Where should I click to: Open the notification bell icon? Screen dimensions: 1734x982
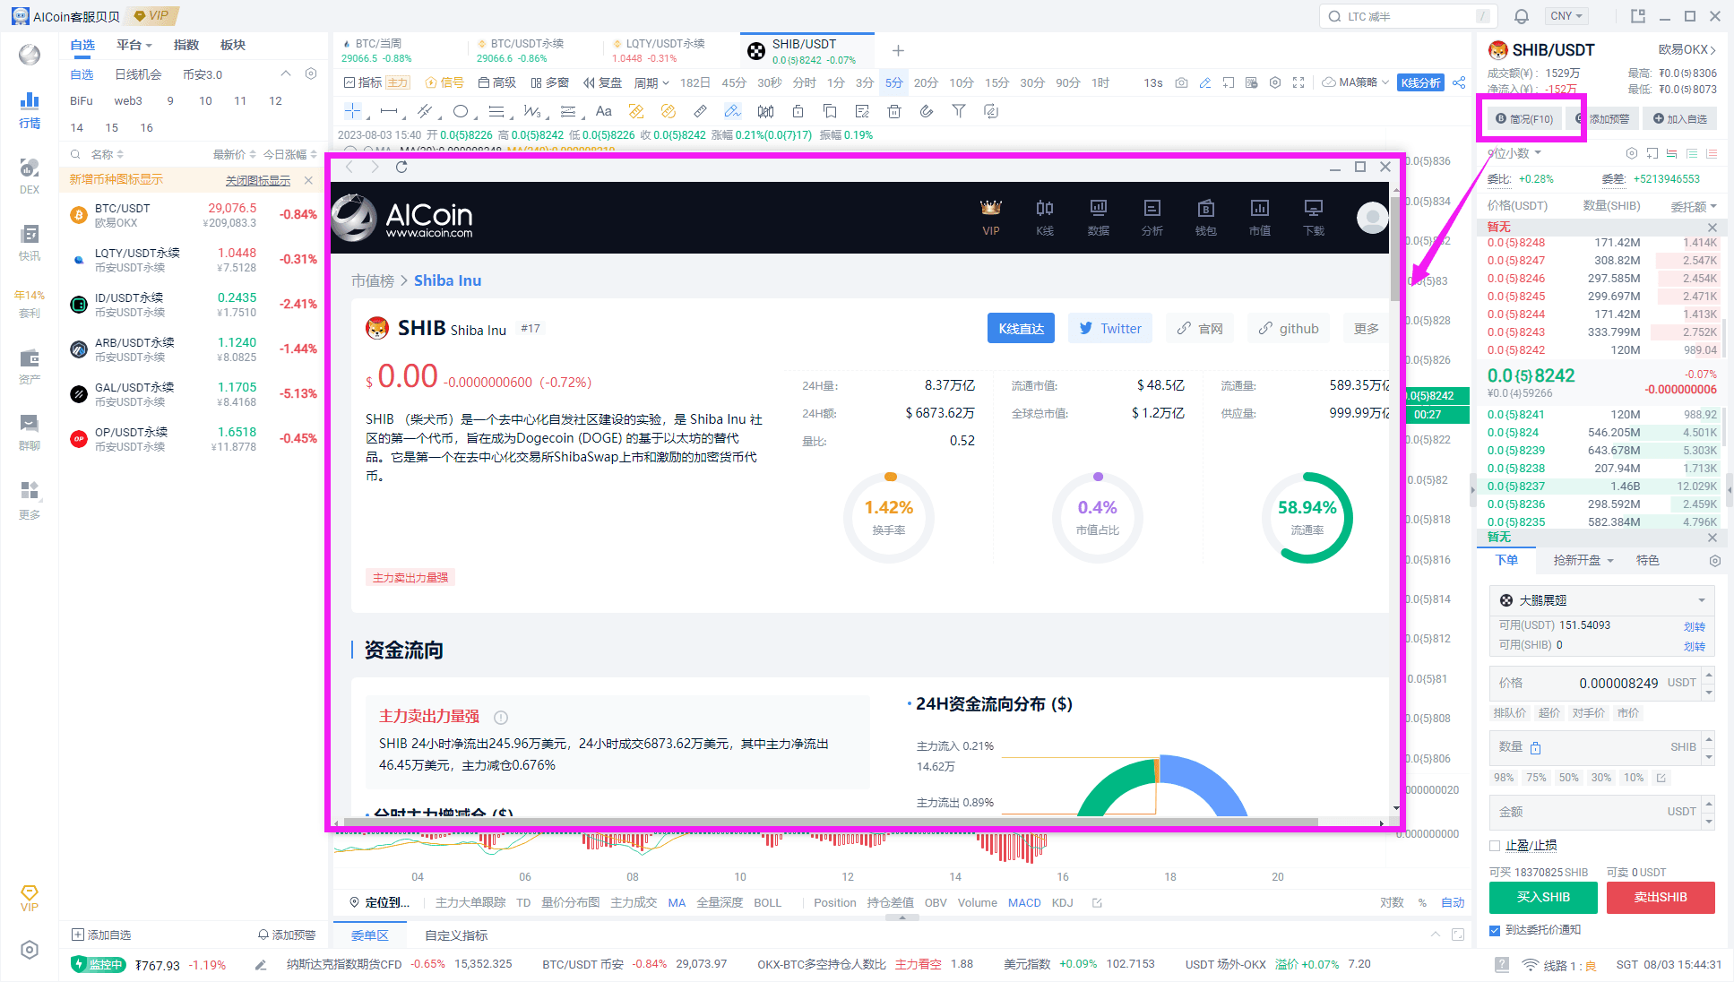pyautogui.click(x=1522, y=16)
